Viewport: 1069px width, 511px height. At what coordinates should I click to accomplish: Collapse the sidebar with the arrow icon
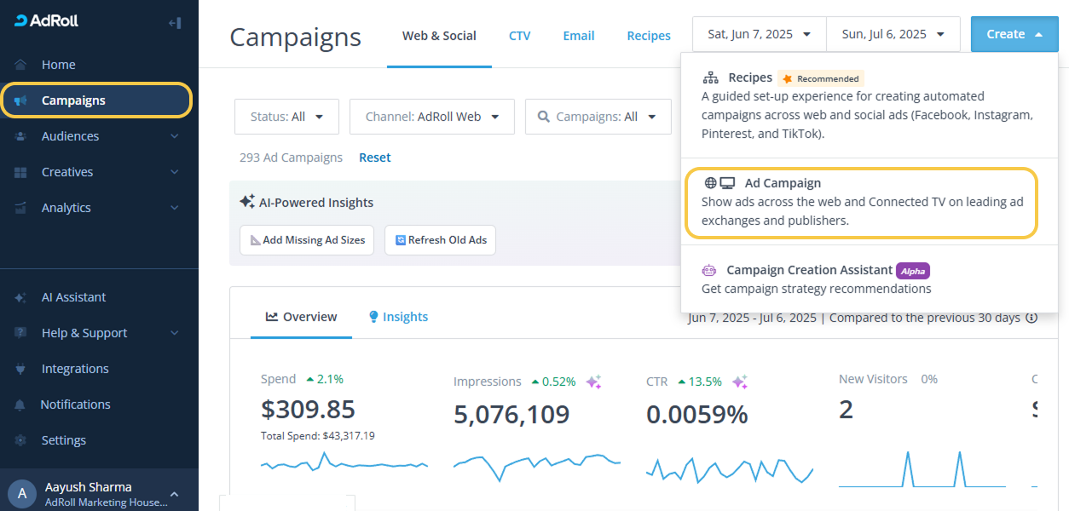coord(175,23)
